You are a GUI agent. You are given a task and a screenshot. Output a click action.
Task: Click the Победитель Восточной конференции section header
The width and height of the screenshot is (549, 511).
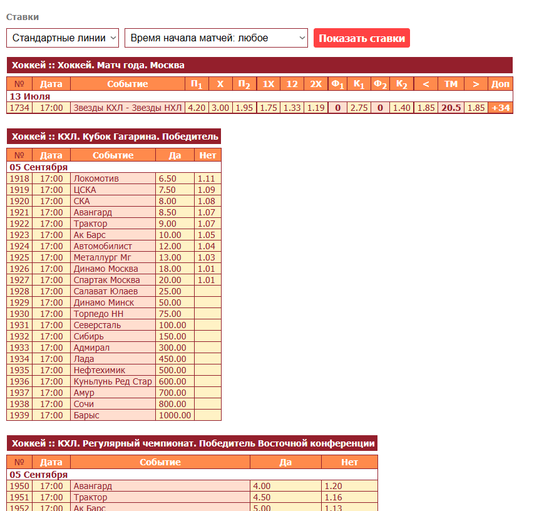tap(192, 443)
